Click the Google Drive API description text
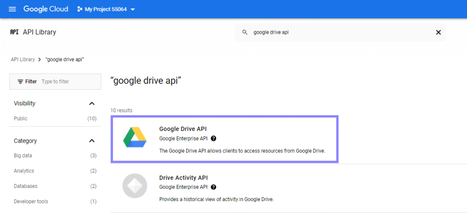467x213 pixels. point(242,151)
